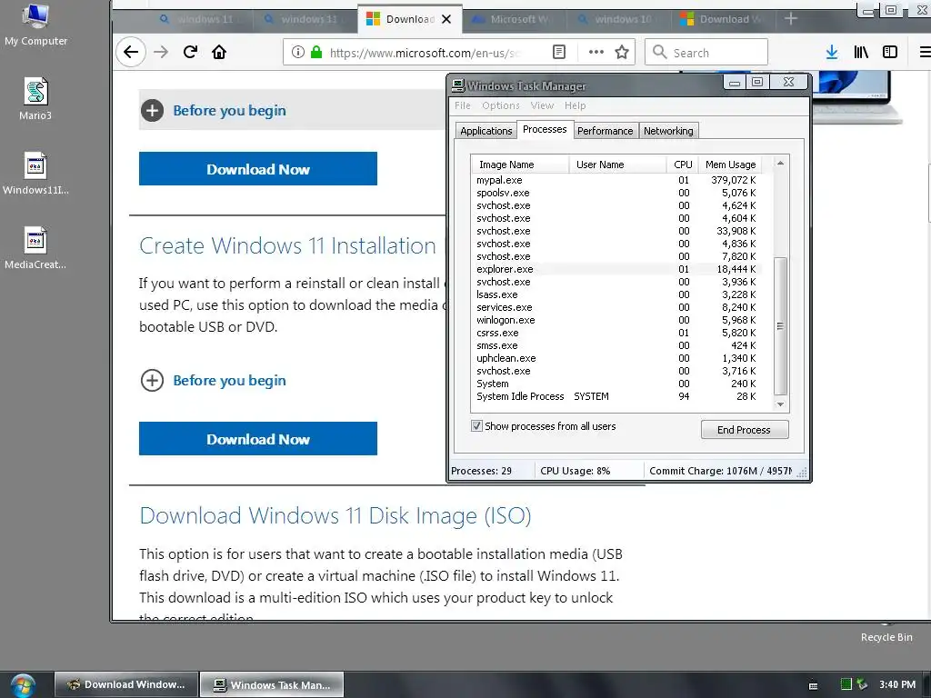Go back with the browser back arrow
Viewport: 931px width, 698px height.
point(131,52)
